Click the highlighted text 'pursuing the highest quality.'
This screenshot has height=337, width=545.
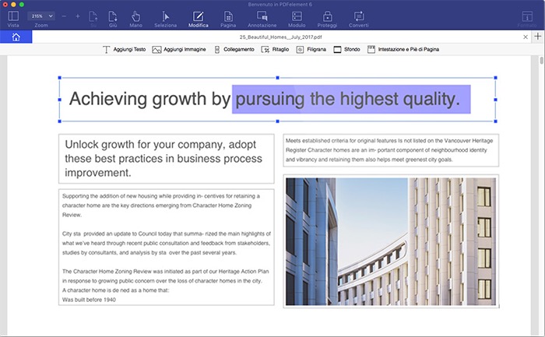(348, 100)
